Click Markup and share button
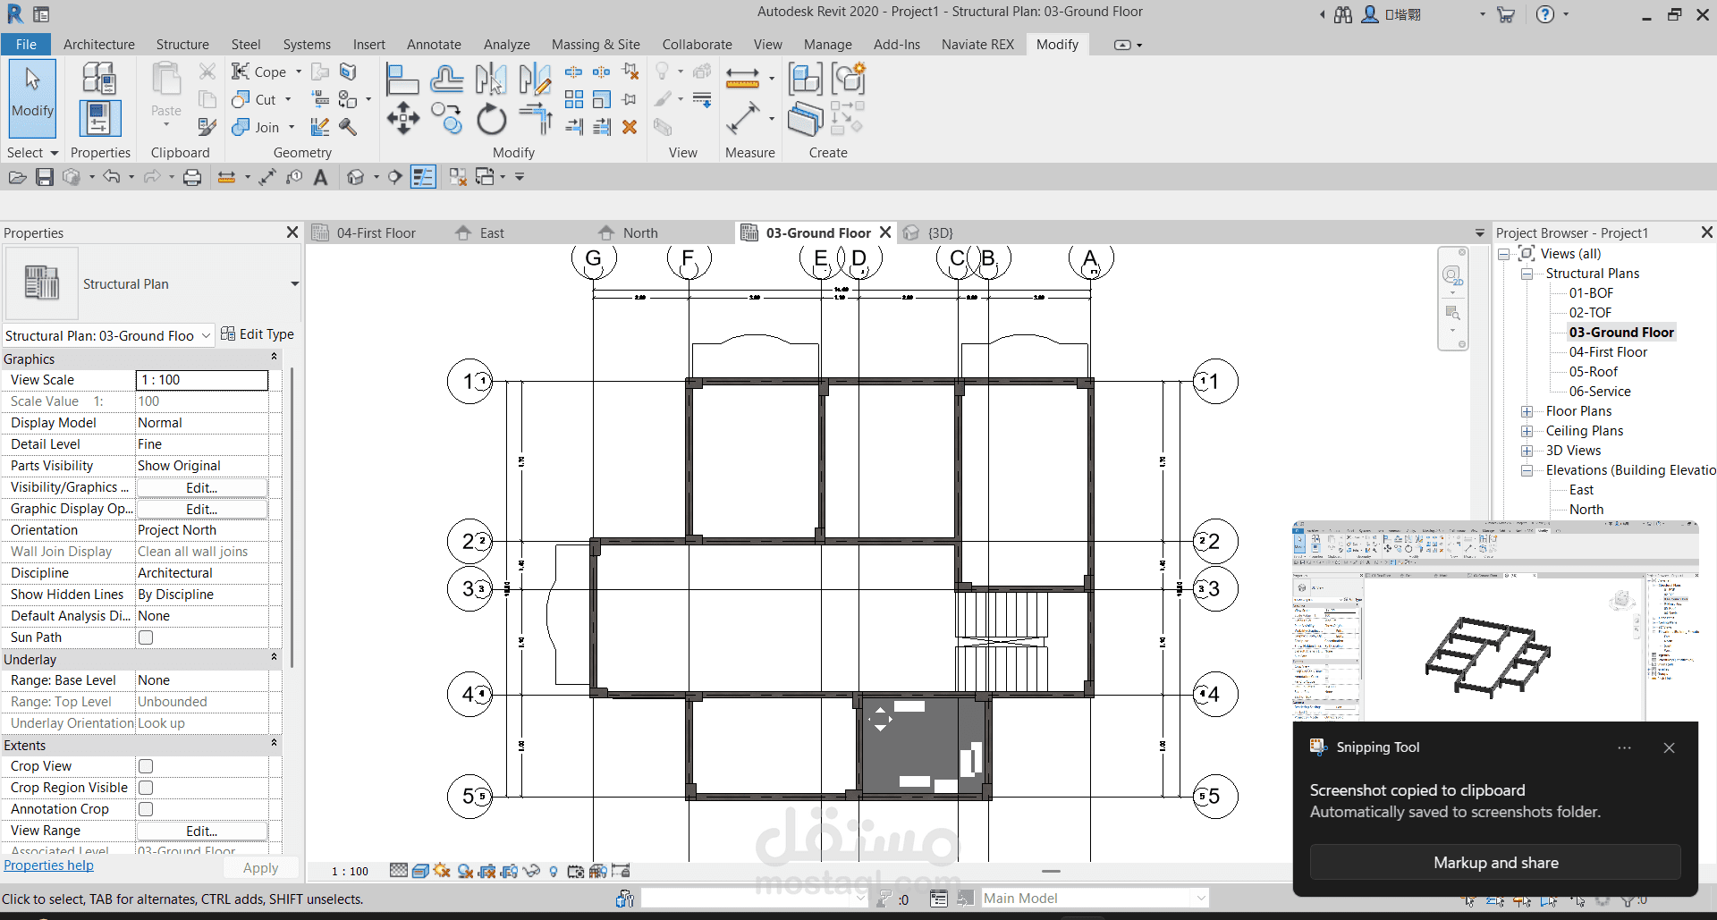The image size is (1717, 920). 1495,863
